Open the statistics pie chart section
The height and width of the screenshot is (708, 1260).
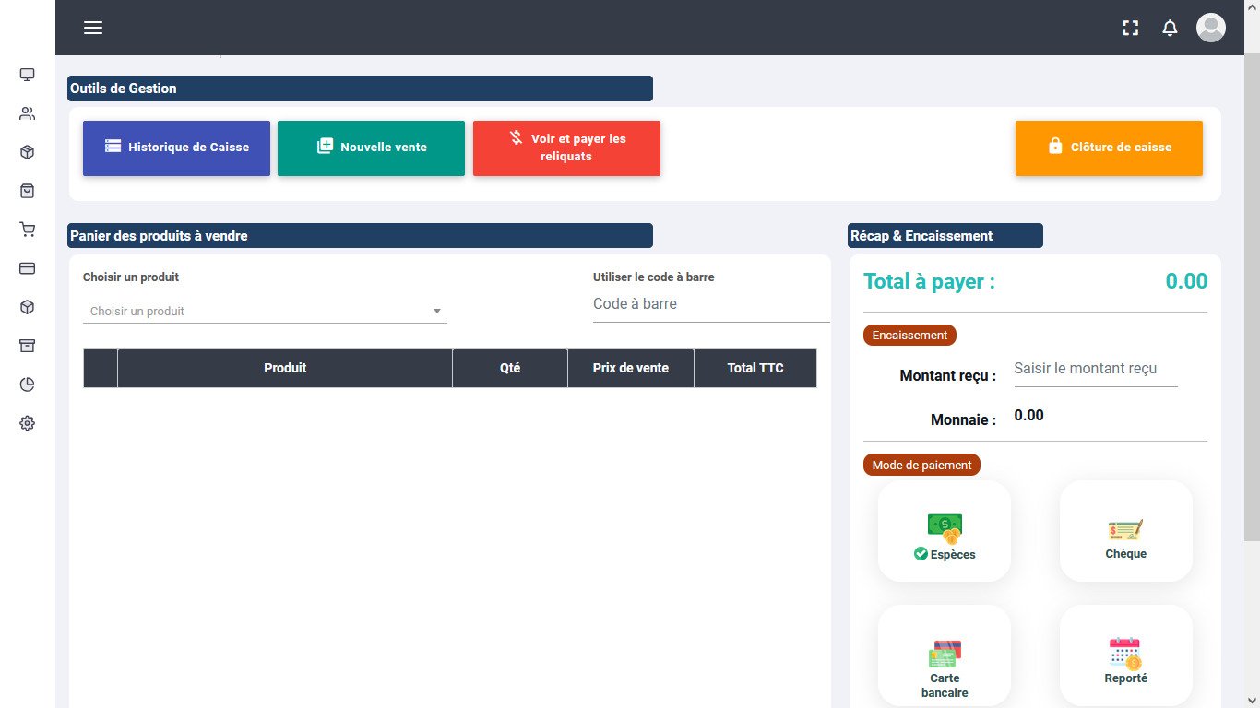(x=27, y=383)
